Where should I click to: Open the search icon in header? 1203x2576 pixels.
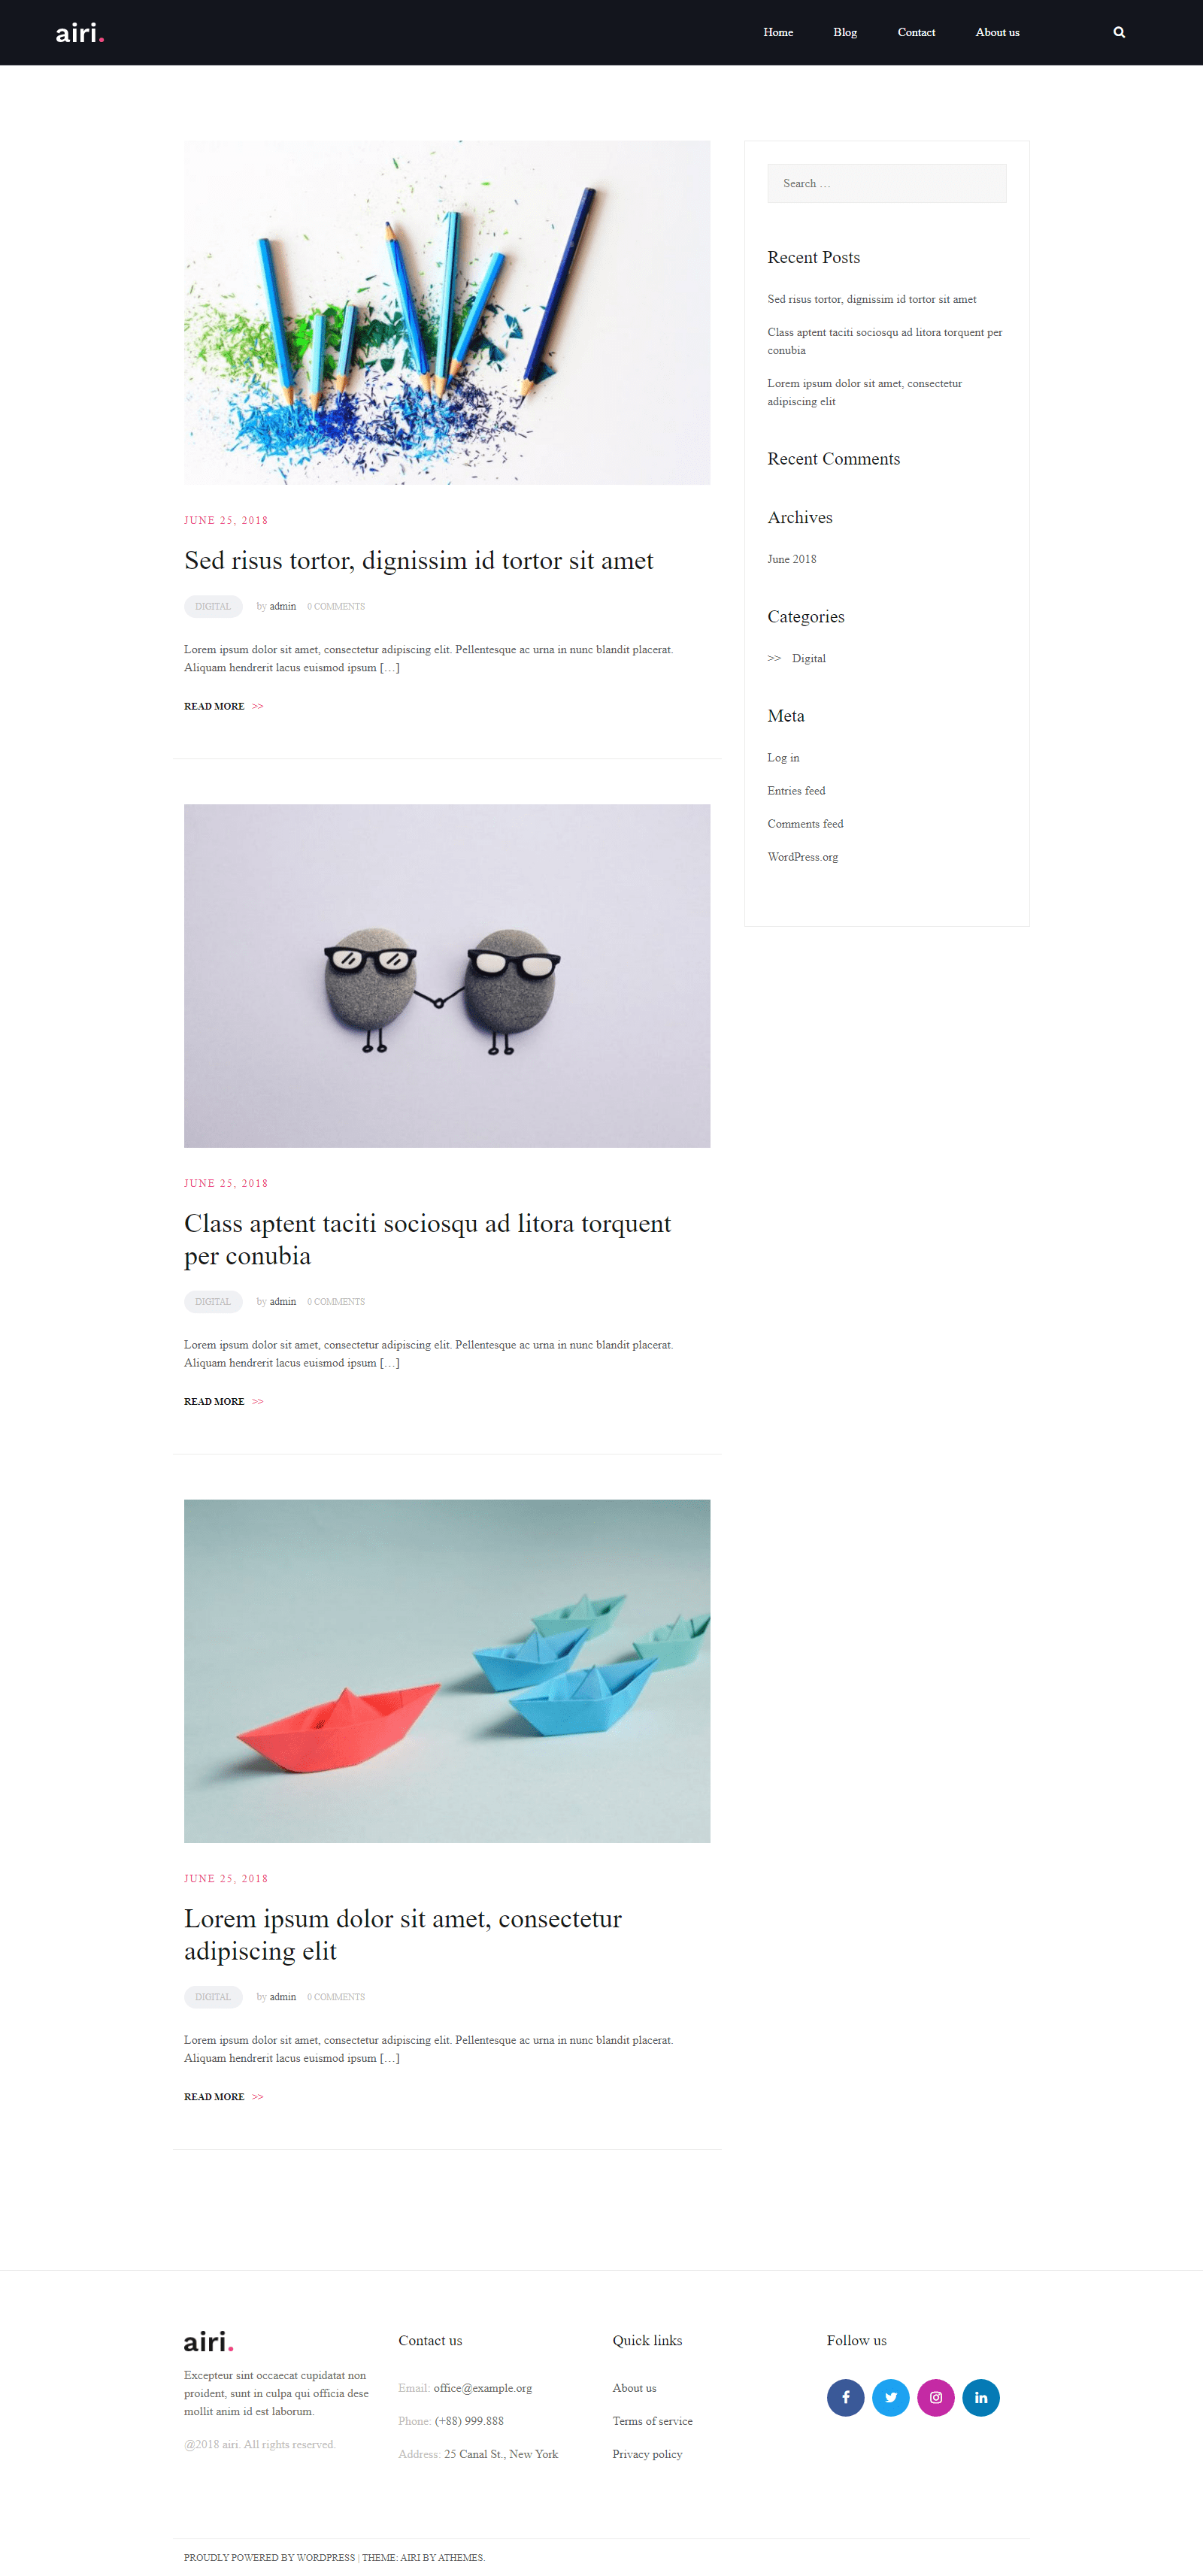point(1119,32)
